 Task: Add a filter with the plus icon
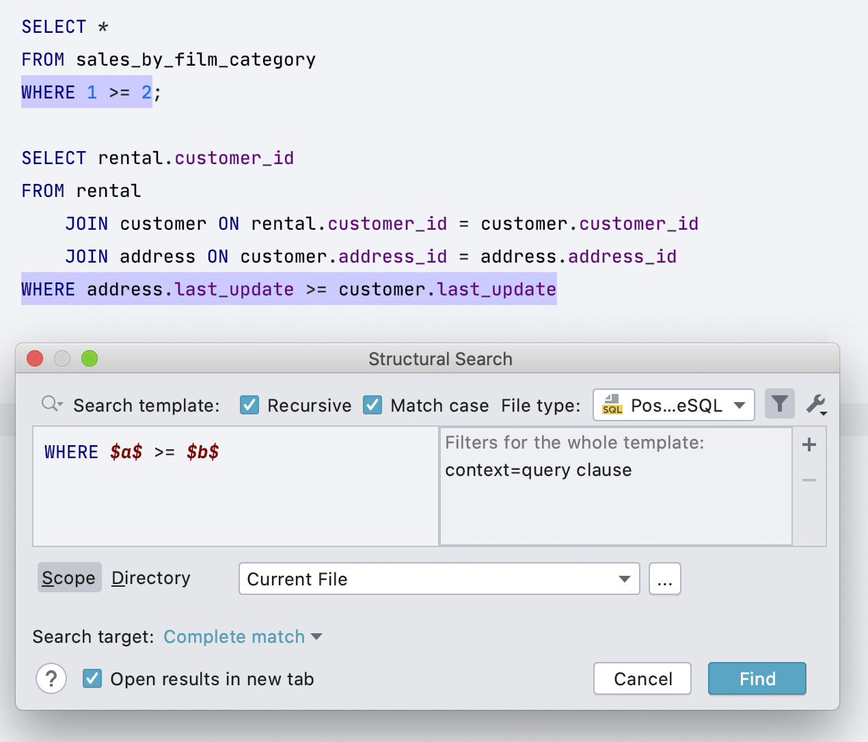click(809, 445)
